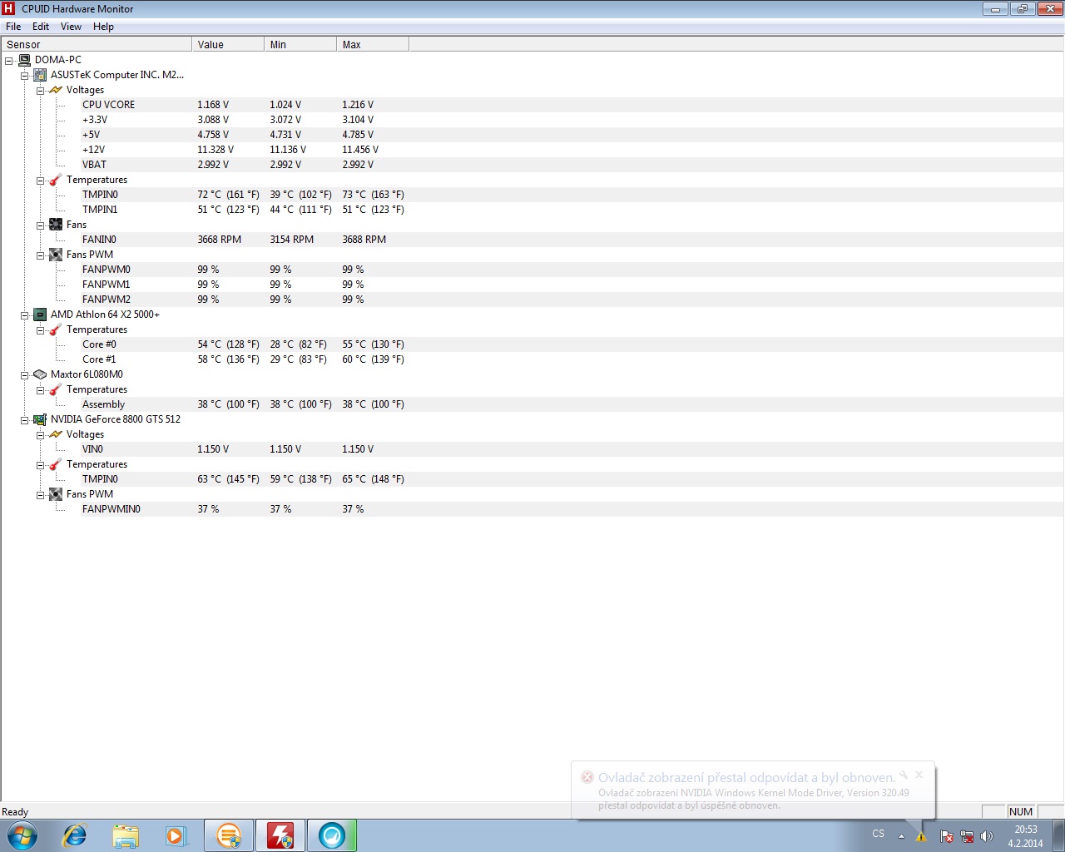Click the Min column header
This screenshot has width=1065, height=852.
click(x=300, y=45)
